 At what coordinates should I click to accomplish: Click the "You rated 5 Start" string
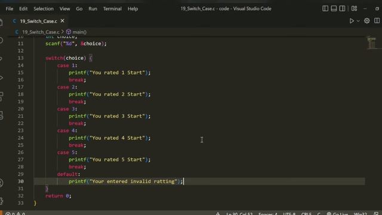tap(117, 159)
